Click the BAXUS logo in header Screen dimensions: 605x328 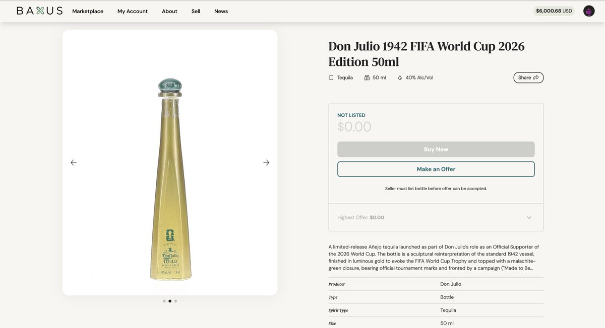click(39, 11)
